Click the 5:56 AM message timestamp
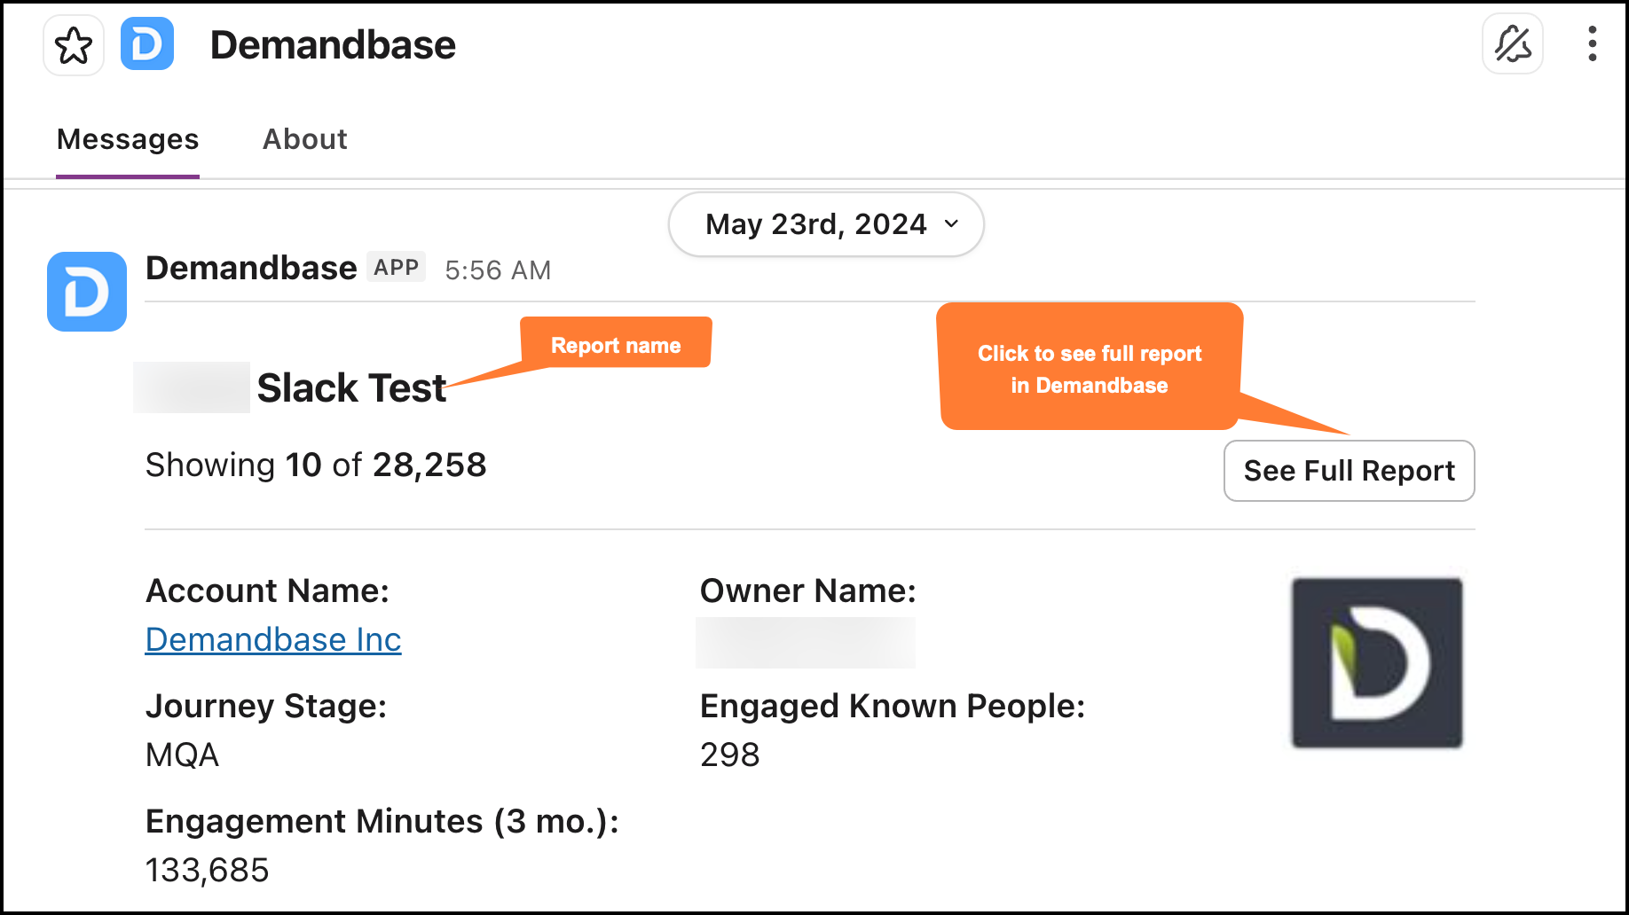The height and width of the screenshot is (915, 1629). click(x=498, y=270)
